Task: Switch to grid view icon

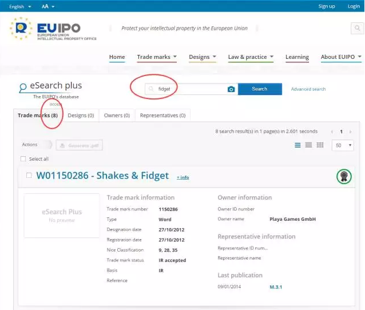Action: pos(320,145)
